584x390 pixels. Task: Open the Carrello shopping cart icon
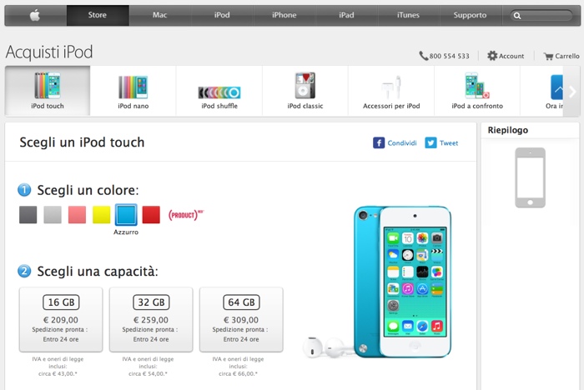tap(548, 56)
